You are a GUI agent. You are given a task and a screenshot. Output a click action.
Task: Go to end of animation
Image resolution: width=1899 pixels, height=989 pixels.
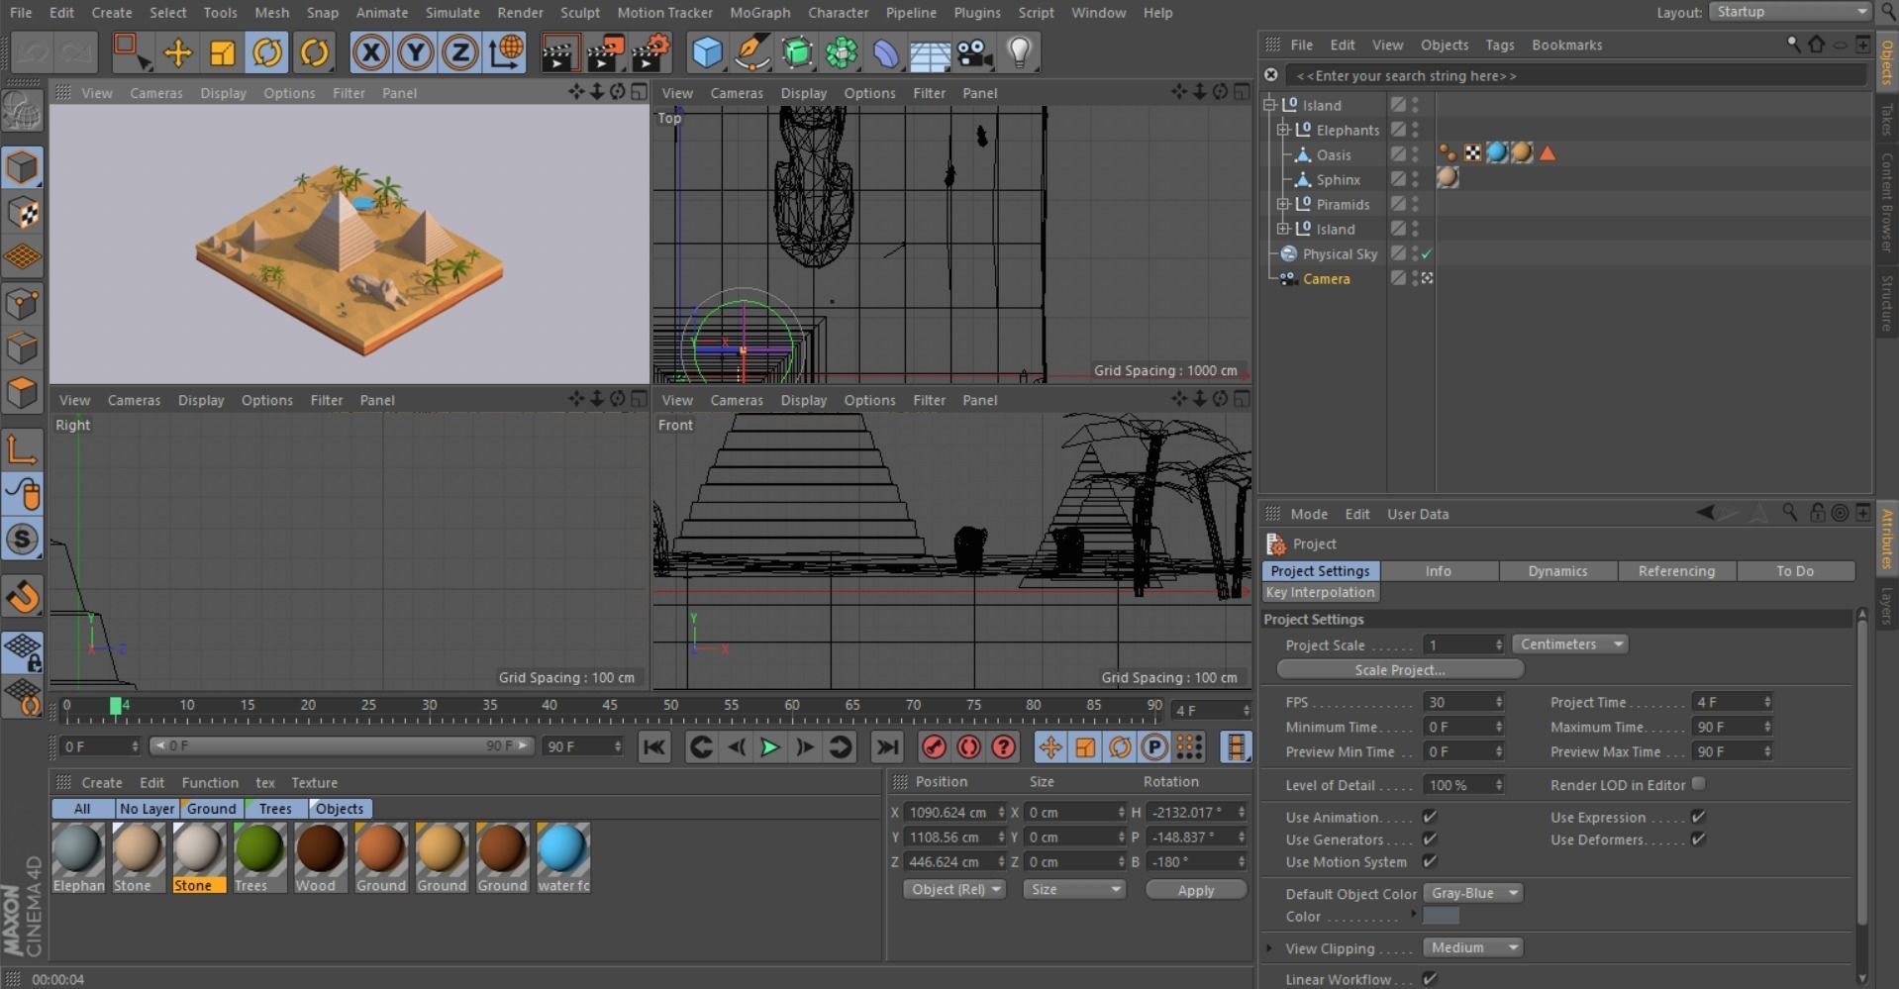tap(887, 746)
